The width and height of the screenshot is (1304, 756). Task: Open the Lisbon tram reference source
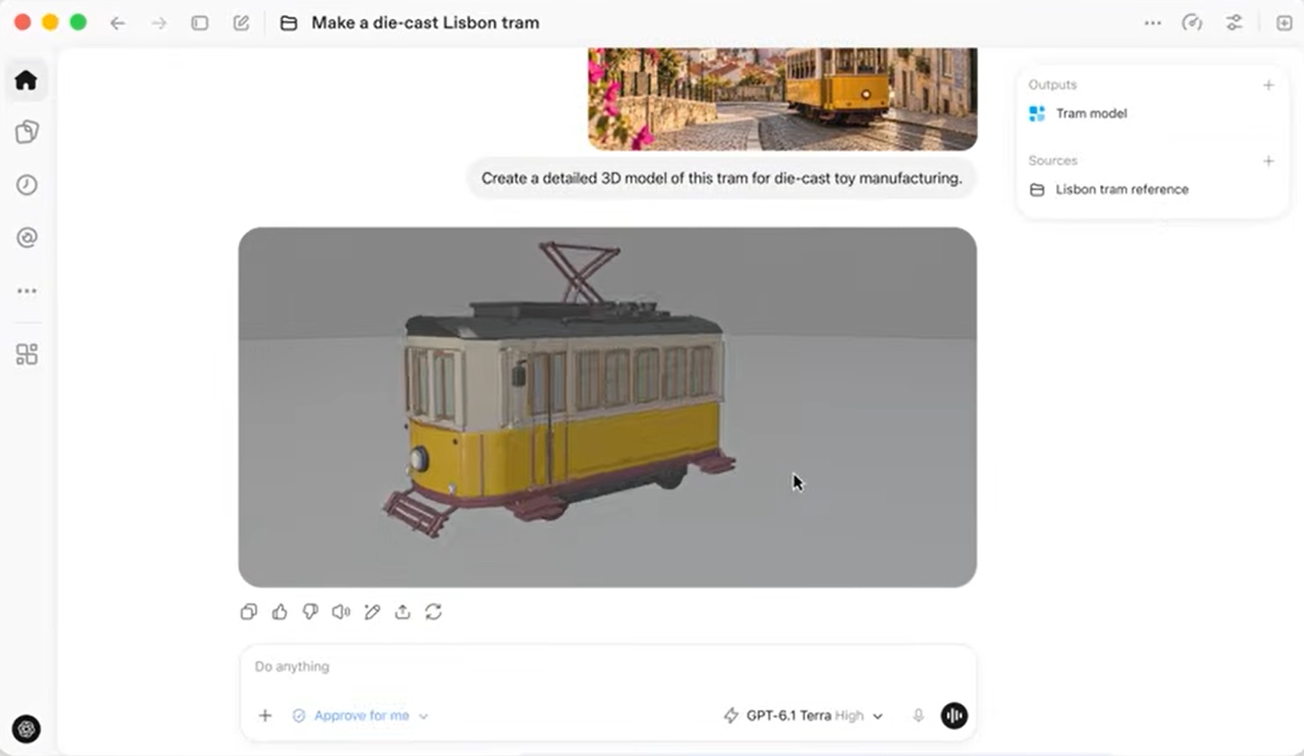click(x=1109, y=189)
